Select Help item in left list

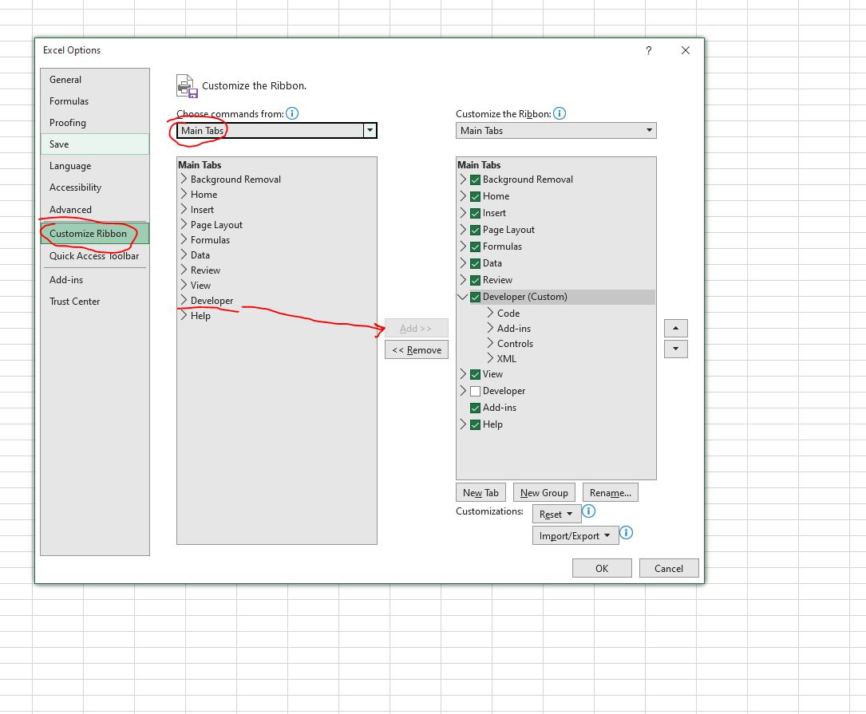tap(200, 316)
